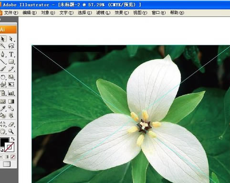
Task: Pick the Rectangle tool
Action: click(11, 61)
